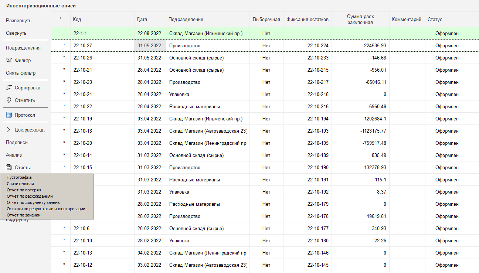The width and height of the screenshot is (479, 273).
Task: Click Расходные материалы in row 22-10-22
Action: click(x=194, y=107)
